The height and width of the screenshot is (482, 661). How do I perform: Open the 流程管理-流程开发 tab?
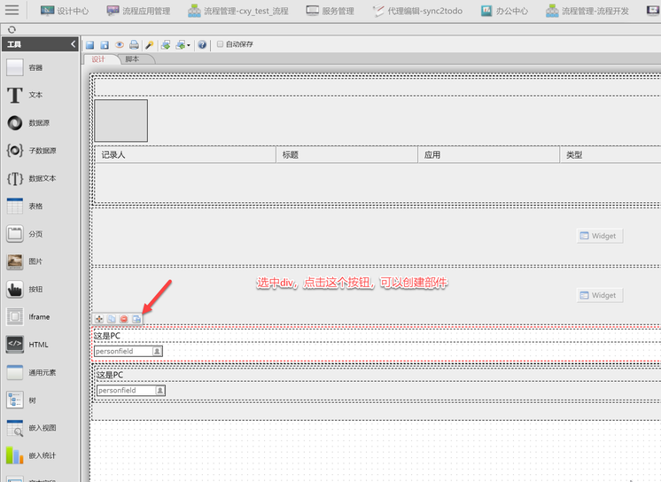587,11
